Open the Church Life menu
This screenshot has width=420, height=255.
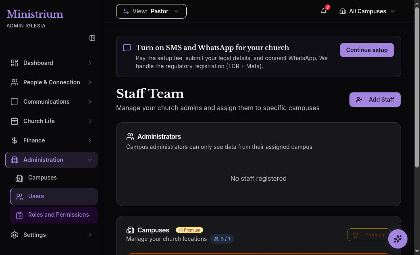[52, 121]
